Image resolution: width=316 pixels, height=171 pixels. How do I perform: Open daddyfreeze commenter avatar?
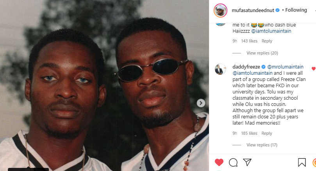pos(220,69)
